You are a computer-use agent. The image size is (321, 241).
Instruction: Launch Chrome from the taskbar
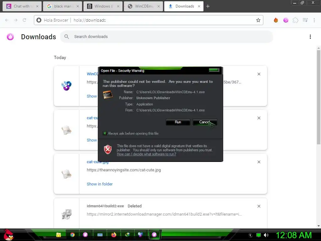coord(72,235)
